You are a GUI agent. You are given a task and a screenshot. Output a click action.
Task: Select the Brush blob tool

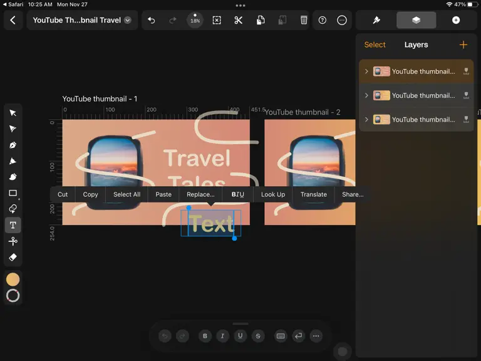13,177
